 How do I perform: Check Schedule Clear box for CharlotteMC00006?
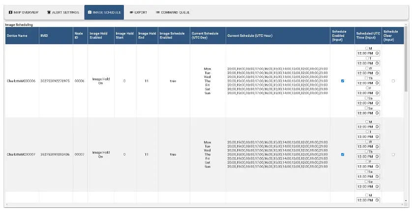point(393,81)
